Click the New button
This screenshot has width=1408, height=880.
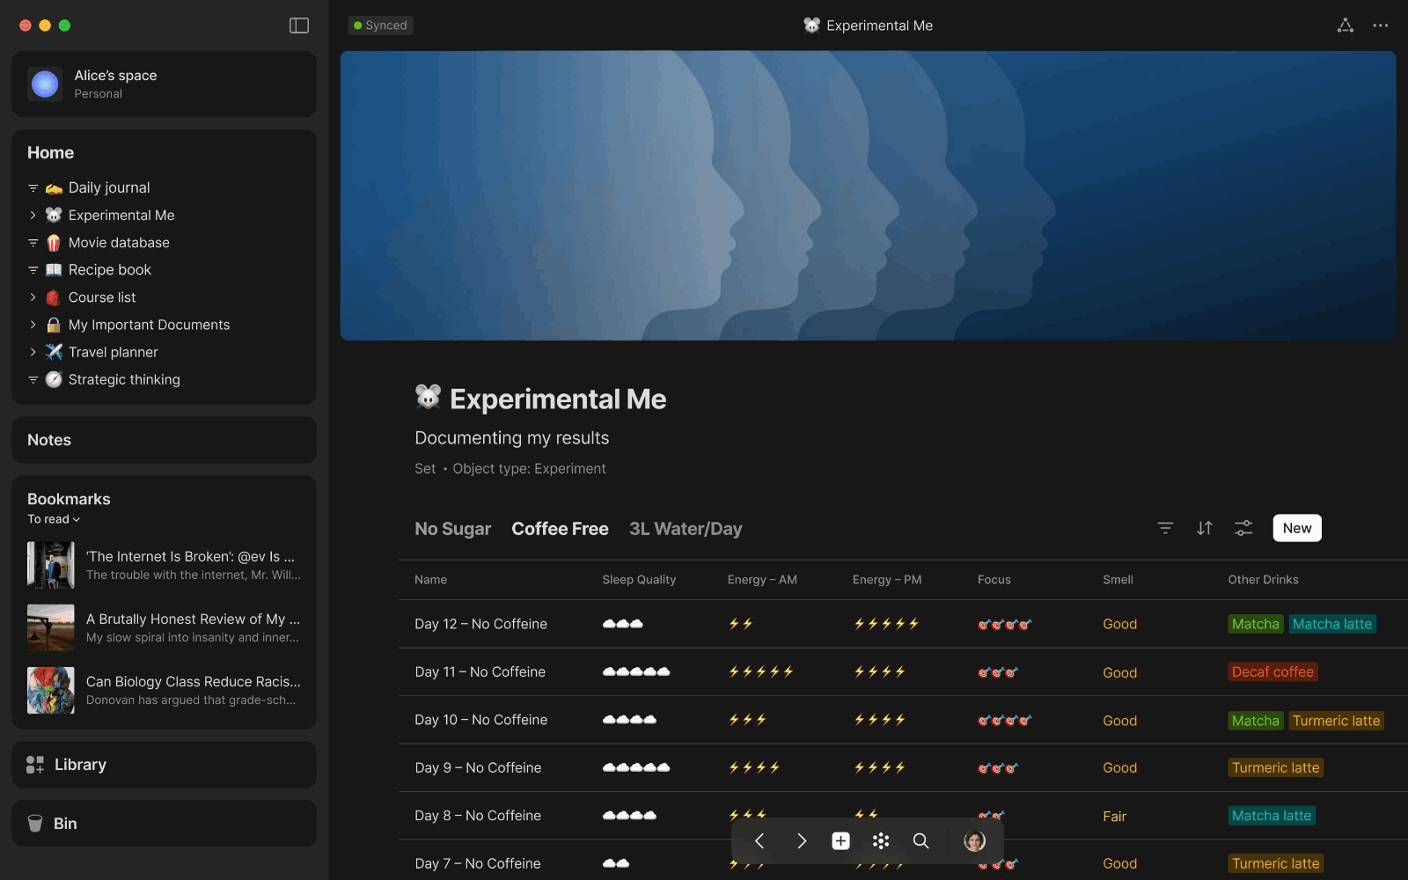[x=1296, y=528]
